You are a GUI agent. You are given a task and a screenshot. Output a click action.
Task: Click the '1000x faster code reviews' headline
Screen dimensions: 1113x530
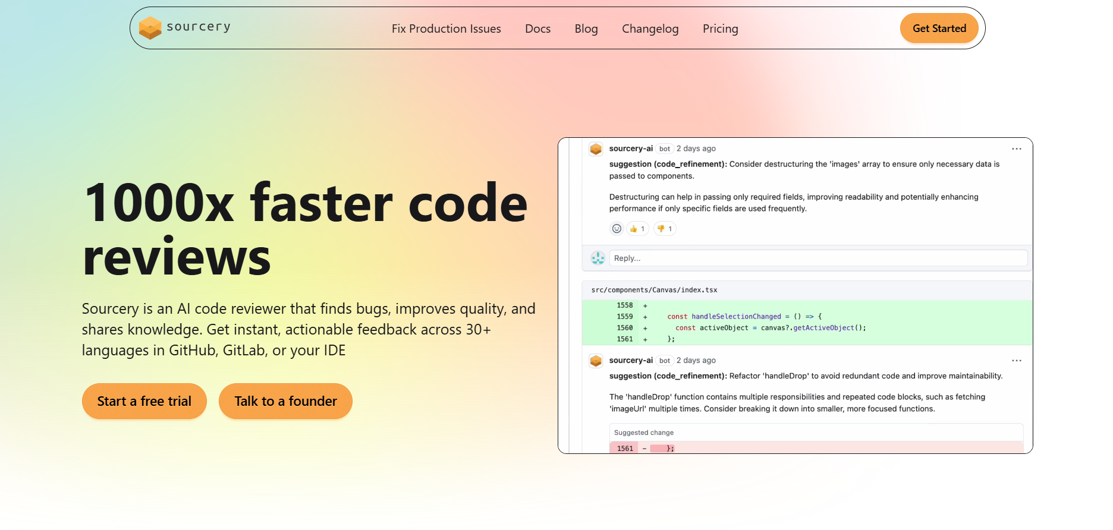point(306,229)
